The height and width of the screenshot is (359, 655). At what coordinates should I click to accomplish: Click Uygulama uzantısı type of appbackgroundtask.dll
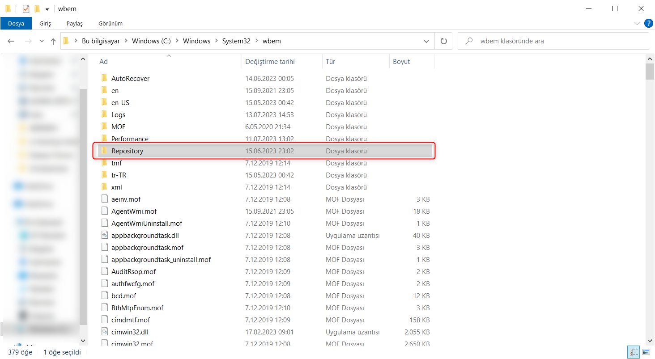353,235
